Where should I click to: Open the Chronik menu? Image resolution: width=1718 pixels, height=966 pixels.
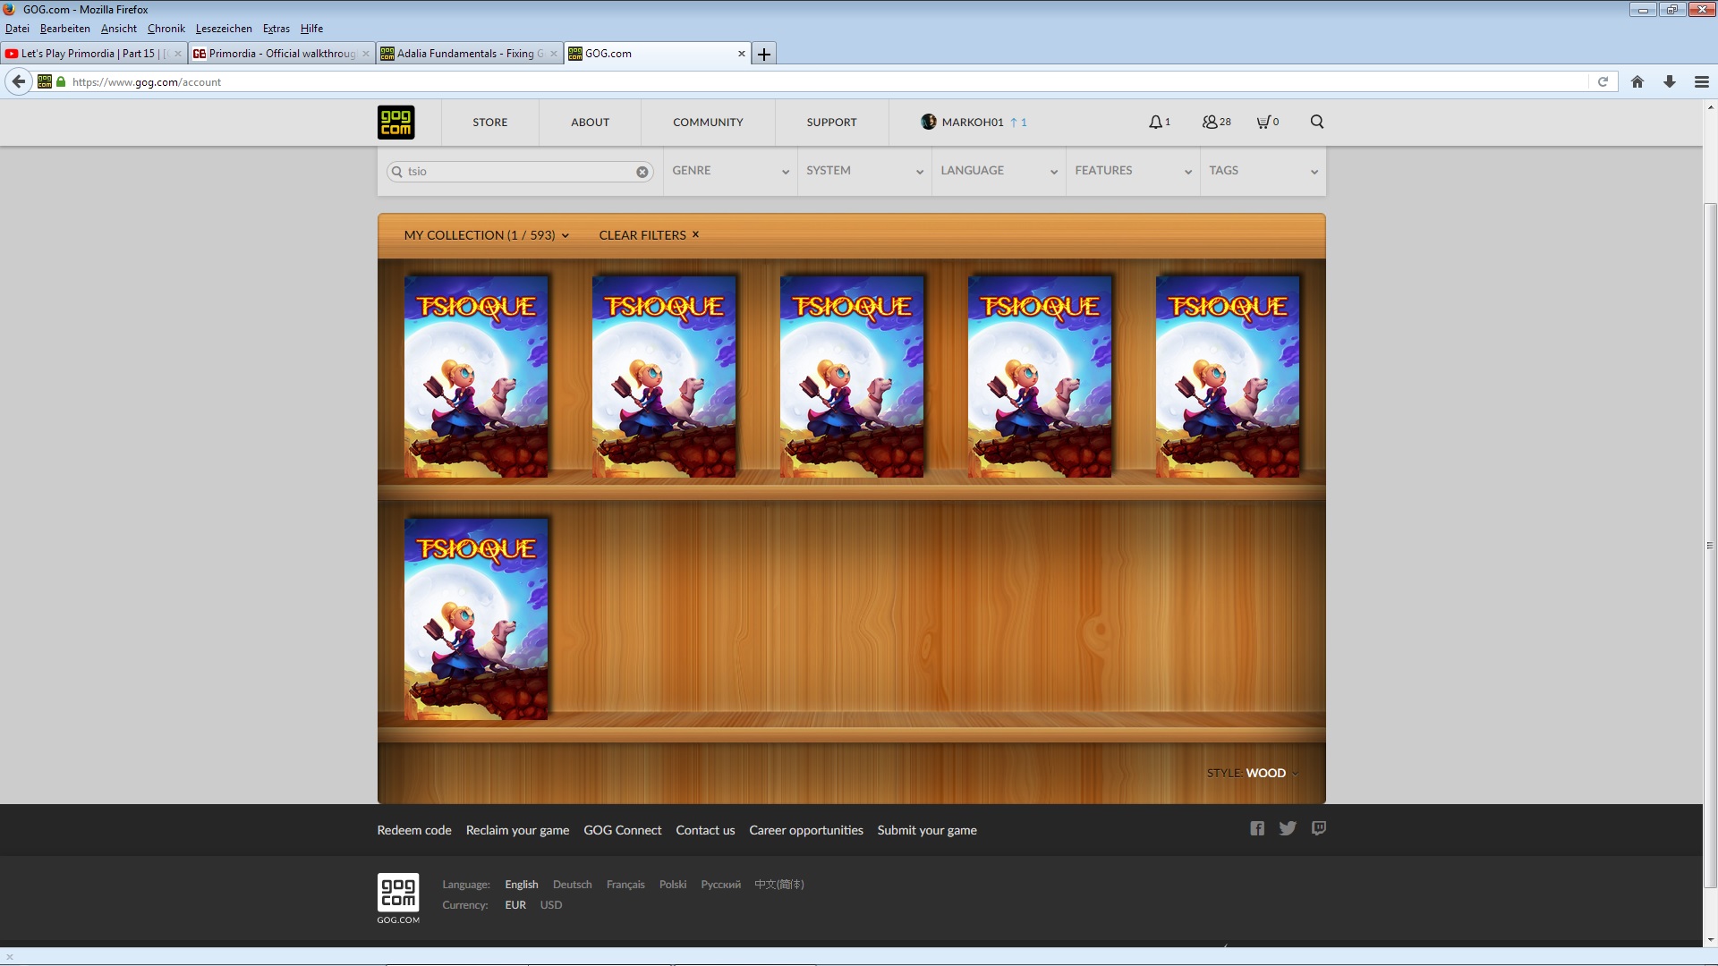click(x=166, y=29)
